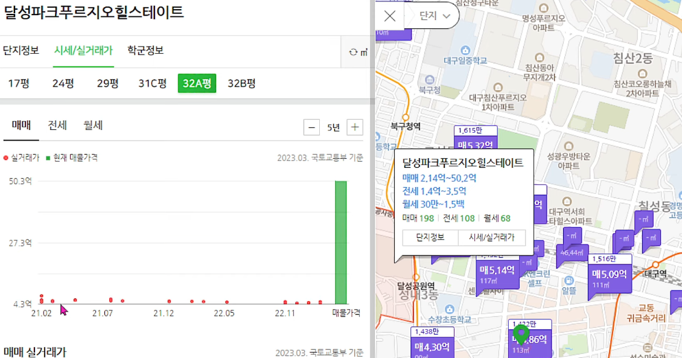Click the 북구청 office icon on map
This screenshot has height=358, width=682.
tap(430, 80)
